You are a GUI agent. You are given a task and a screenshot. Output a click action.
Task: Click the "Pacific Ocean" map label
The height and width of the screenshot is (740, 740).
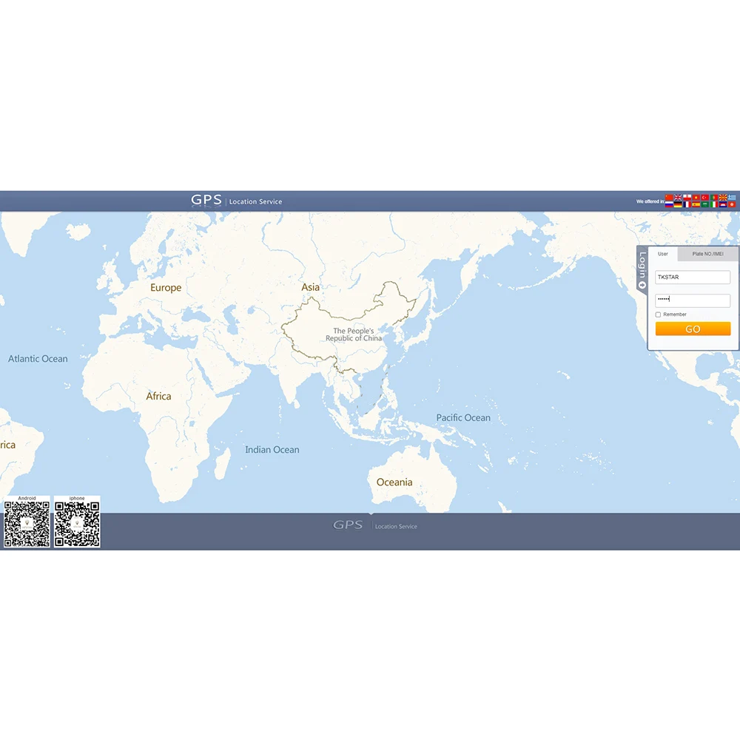(463, 417)
